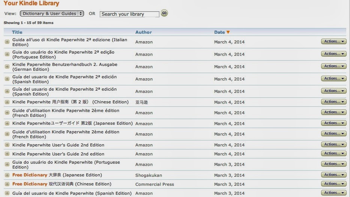
Task: Click the date in the Shogakukan row
Action: [229, 175]
